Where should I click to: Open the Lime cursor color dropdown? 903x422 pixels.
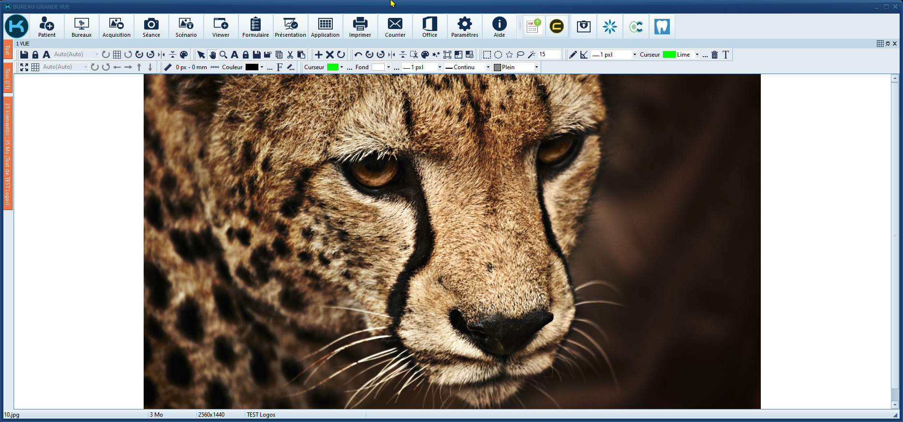697,55
